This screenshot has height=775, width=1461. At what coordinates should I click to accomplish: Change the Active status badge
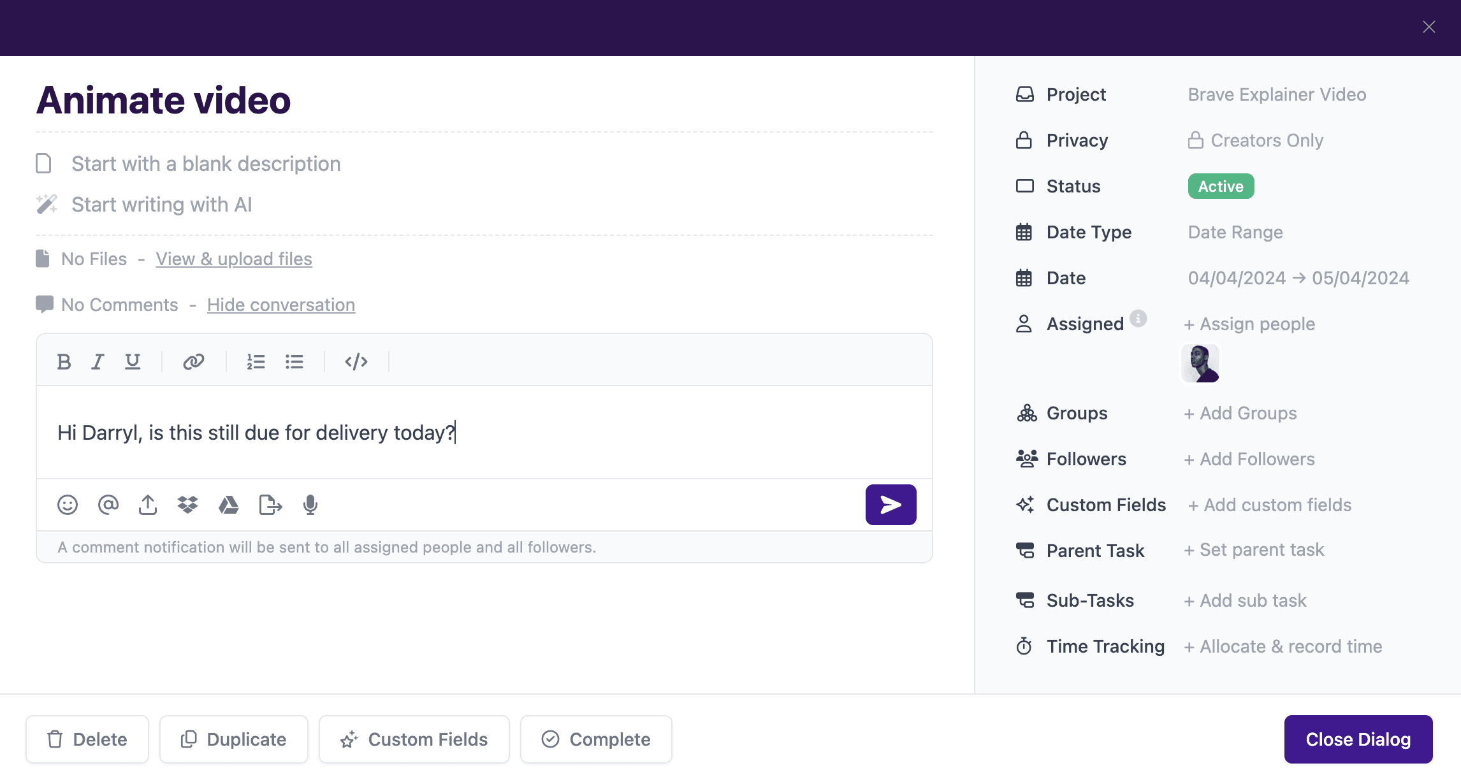tap(1221, 186)
